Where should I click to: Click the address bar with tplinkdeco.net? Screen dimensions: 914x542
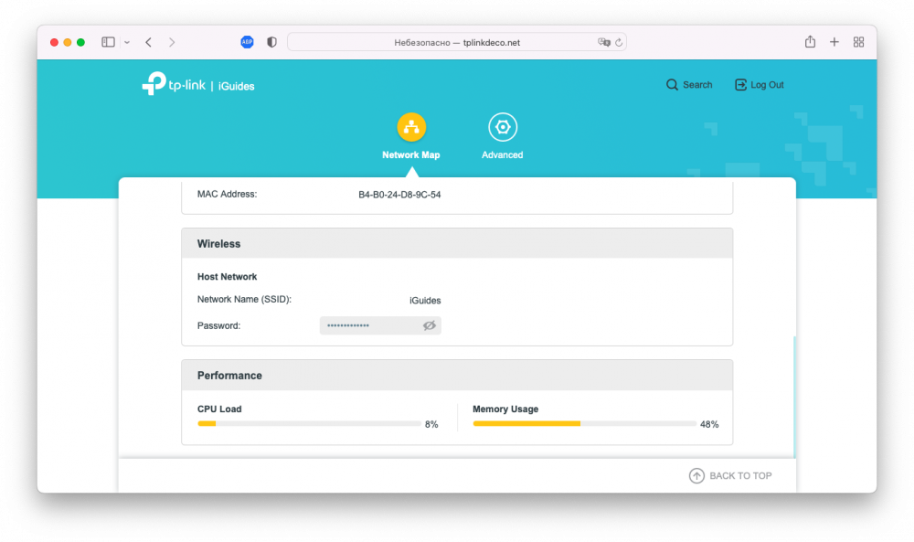pyautogui.click(x=457, y=42)
